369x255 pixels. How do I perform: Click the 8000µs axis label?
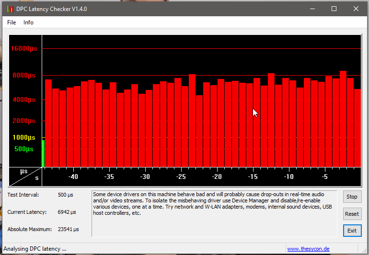click(x=24, y=76)
